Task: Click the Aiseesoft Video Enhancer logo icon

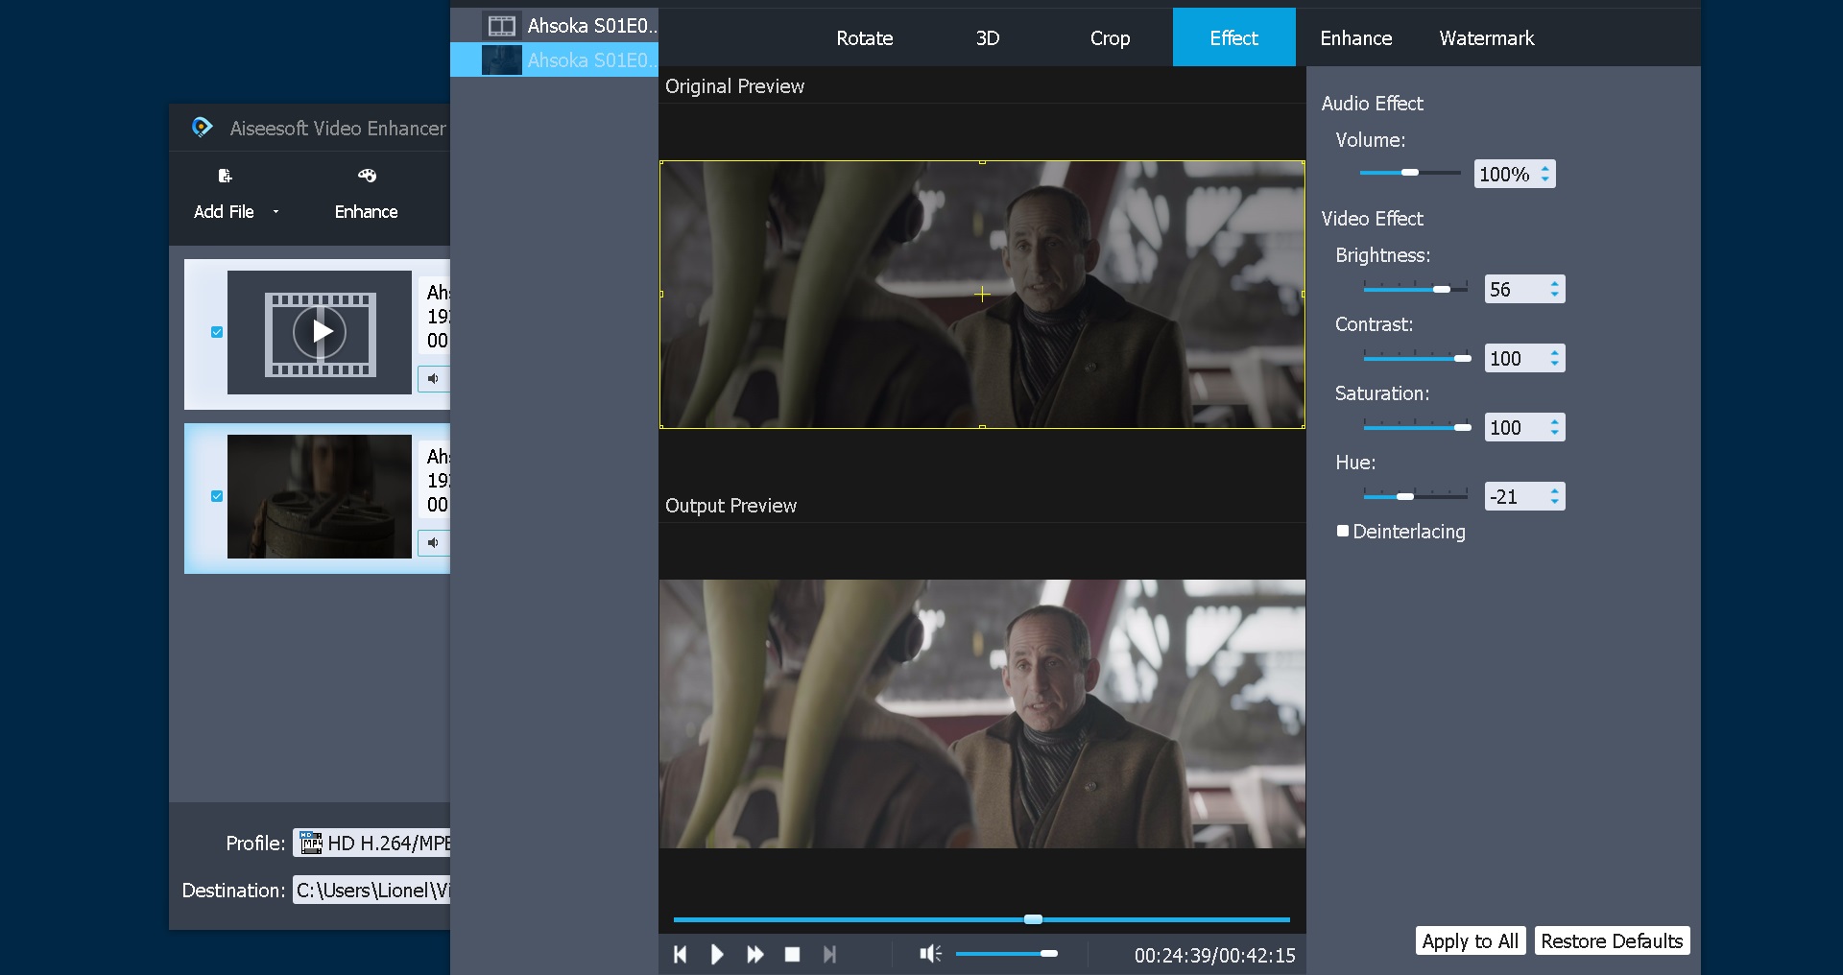Action: pos(202,128)
